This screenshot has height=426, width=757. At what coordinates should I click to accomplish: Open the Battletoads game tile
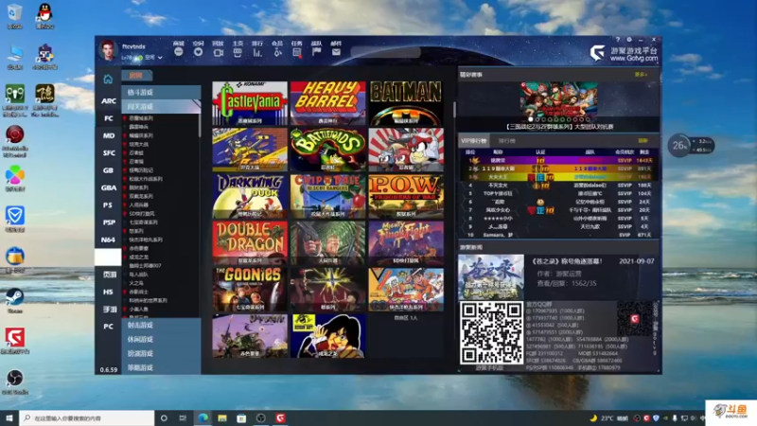point(327,150)
